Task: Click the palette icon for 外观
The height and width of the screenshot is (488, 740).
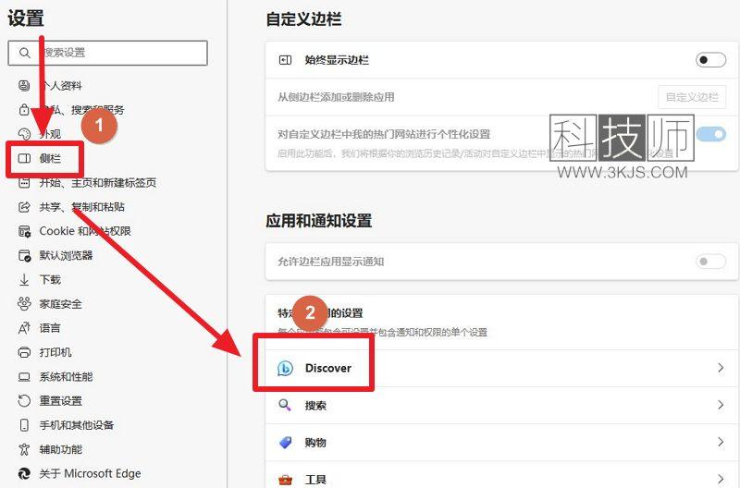Action: [x=24, y=134]
